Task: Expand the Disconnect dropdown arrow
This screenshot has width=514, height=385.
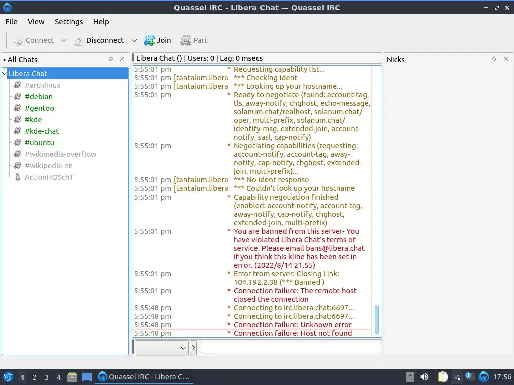Action: point(134,40)
